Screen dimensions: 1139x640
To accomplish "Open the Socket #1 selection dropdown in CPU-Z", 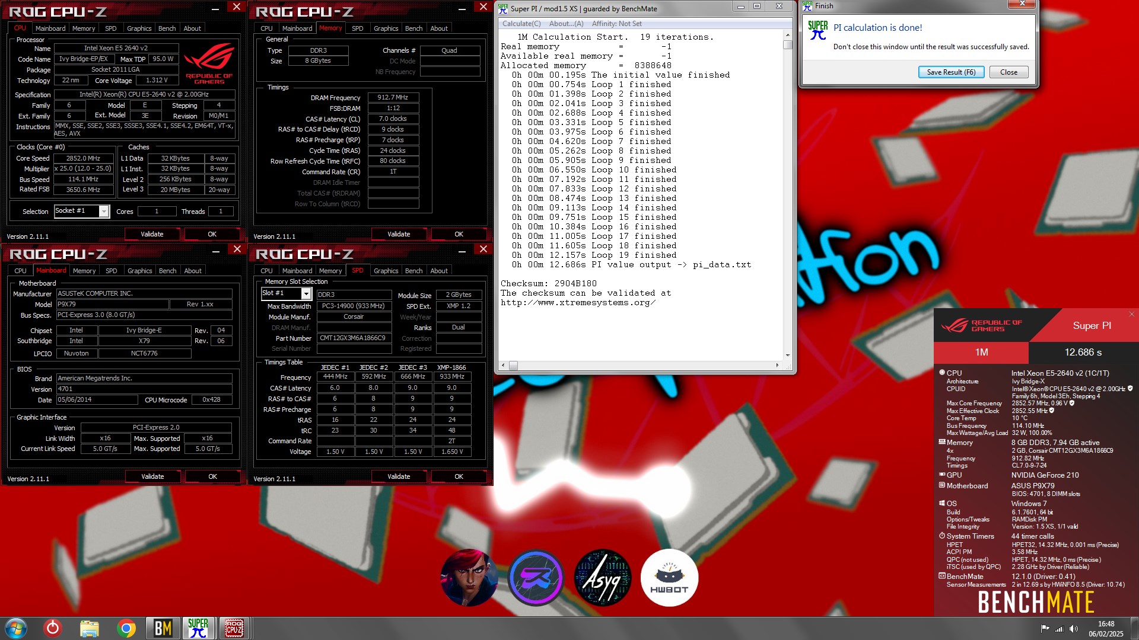I will (104, 211).
